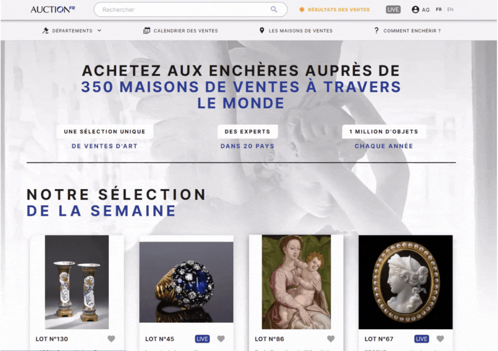Switch language to EN
This screenshot has height=351, width=498.
[450, 10]
